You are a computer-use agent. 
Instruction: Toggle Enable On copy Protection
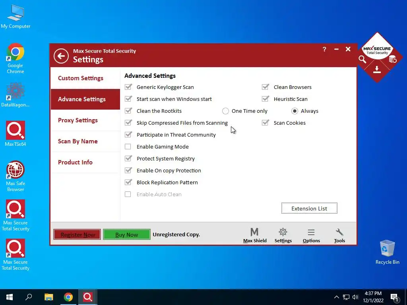(x=128, y=170)
